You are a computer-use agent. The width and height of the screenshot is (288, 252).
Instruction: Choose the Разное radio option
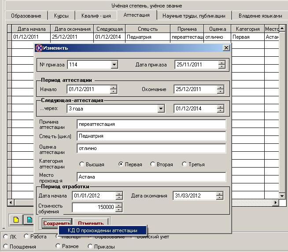click(58, 246)
